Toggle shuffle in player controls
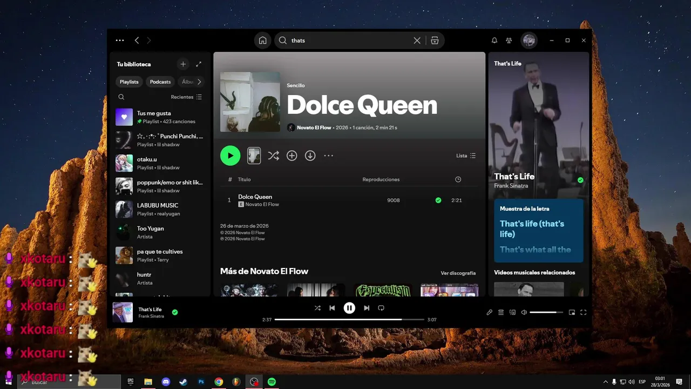Viewport: 691px width, 389px height. (317, 308)
